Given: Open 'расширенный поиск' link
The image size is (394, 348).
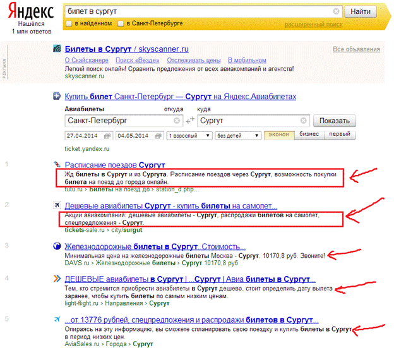Looking at the screenshot, I should (x=314, y=25).
